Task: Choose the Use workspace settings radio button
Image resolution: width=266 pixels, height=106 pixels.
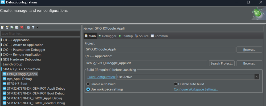Action: coord(88,89)
